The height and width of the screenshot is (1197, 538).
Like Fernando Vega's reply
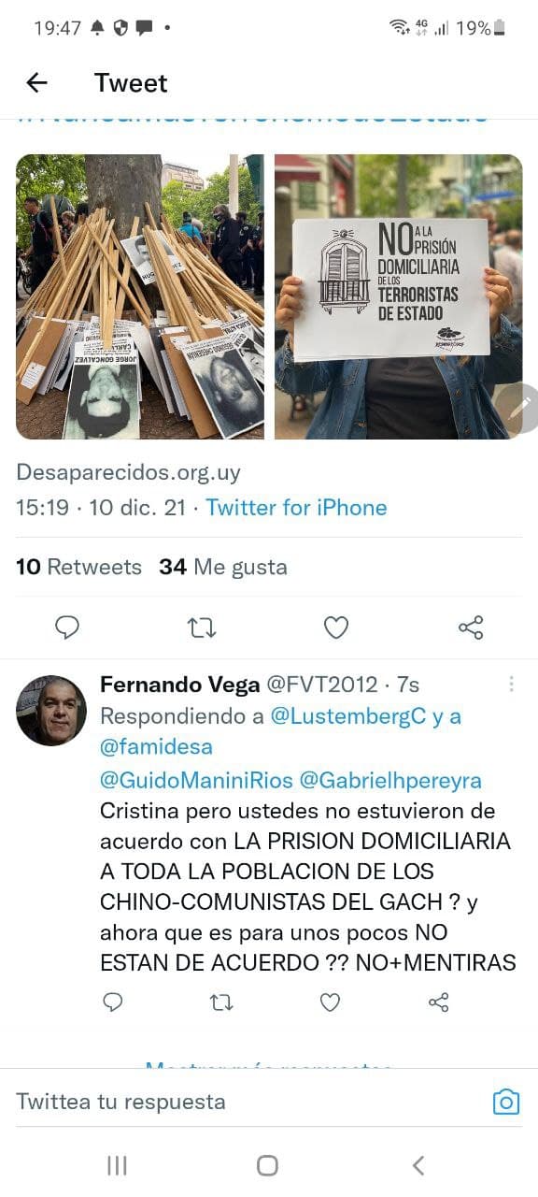[x=330, y=1002]
